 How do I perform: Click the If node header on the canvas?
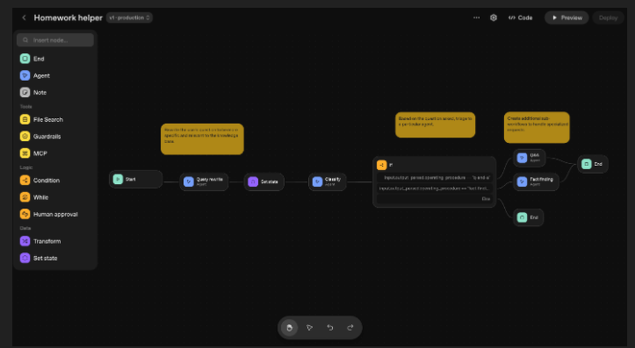[x=434, y=165]
